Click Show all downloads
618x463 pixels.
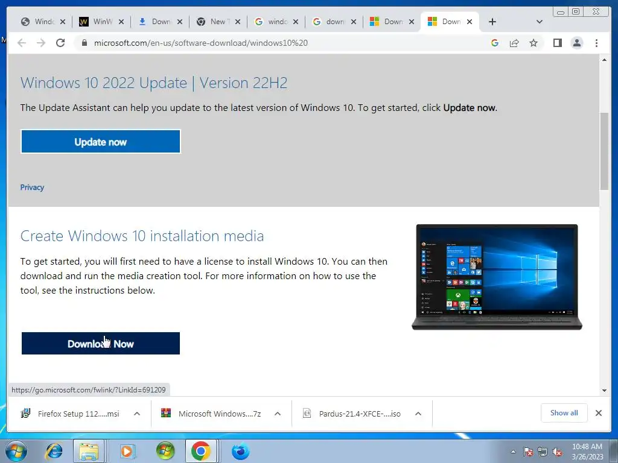pyautogui.click(x=564, y=413)
